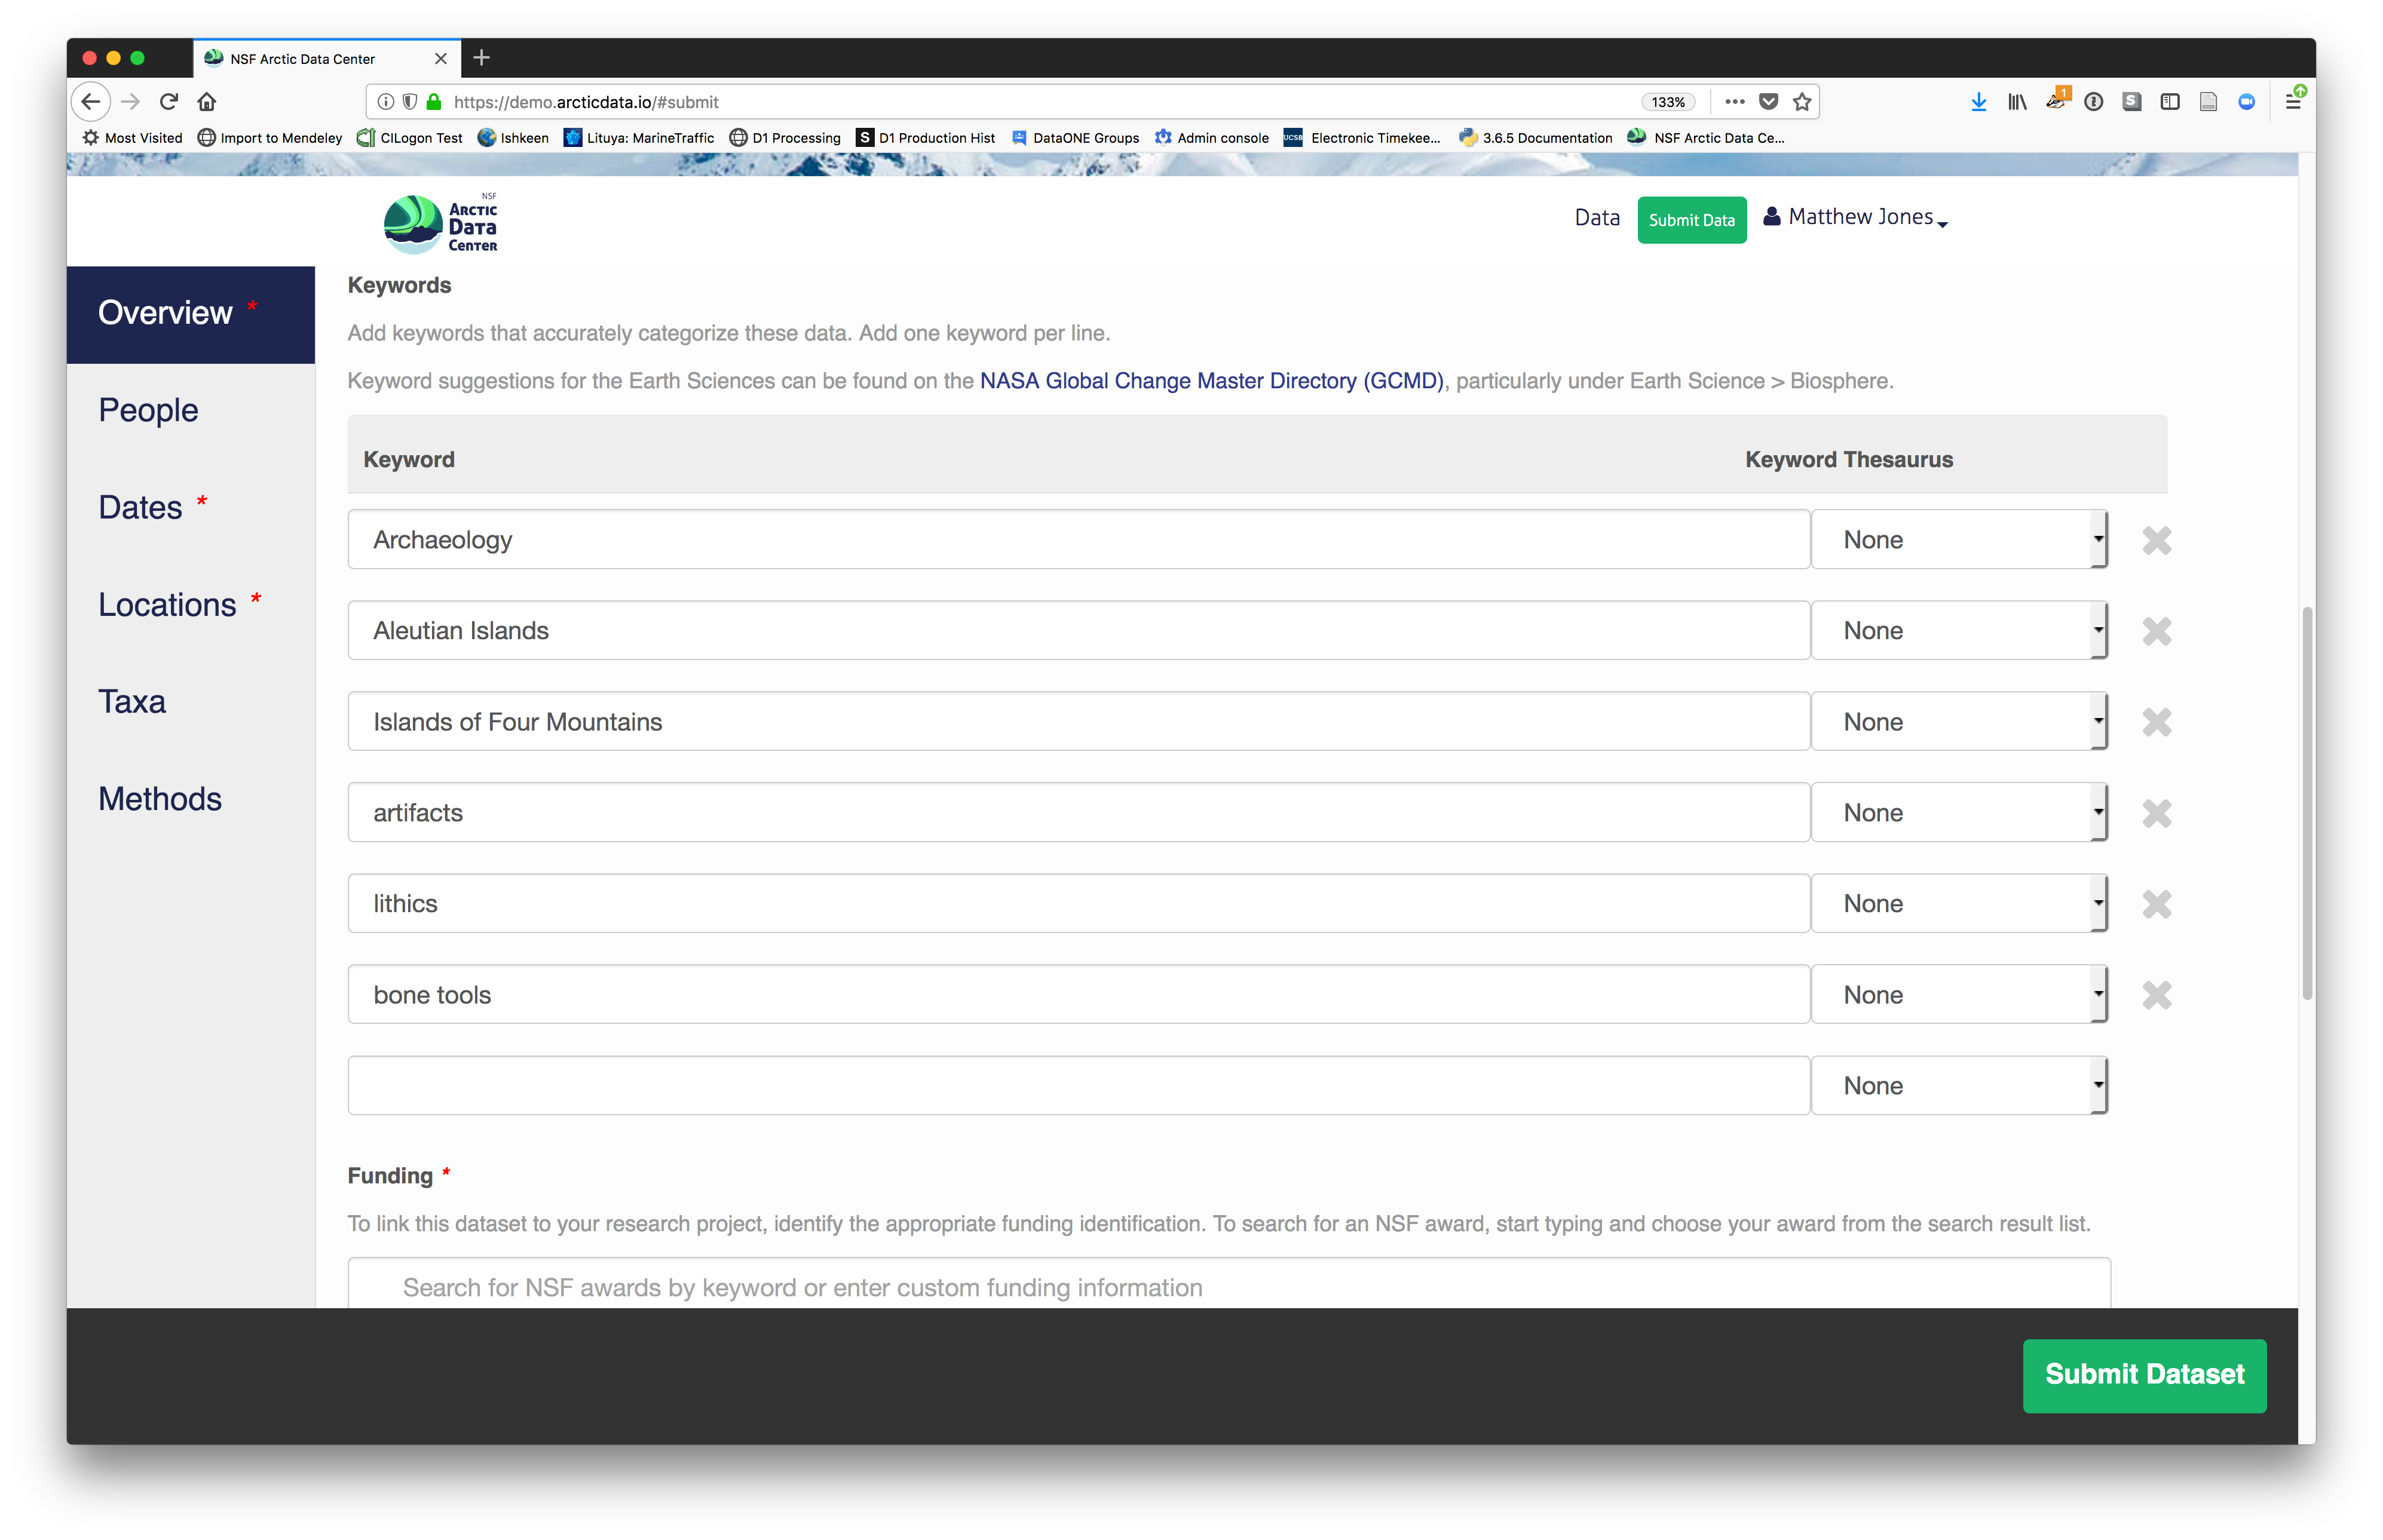Open the DataONE Groups bookmark
This screenshot has height=1540, width=2383.
(x=1075, y=138)
